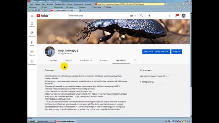The image size is (219, 123).
Task: Expand the address bar dropdown arrow
Action: [x=165, y=4]
